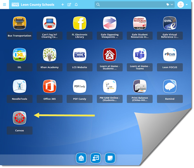This screenshot has height=168, width=194.
Task: Open the Gale Opposing Viewpoints icon
Action: (110, 23)
